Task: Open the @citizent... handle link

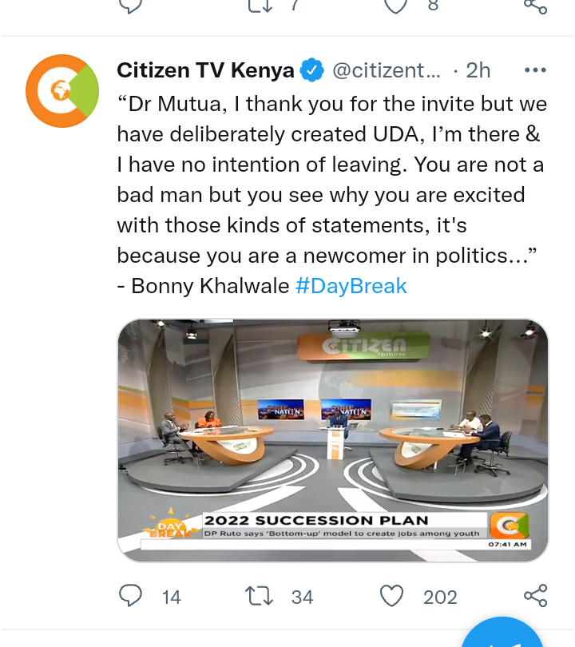Action: point(387,70)
